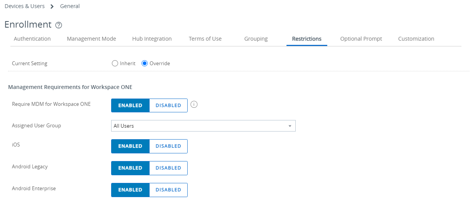Screen dimensions: 473x204
Task: Click the General breadcrumb
Action: pyautogui.click(x=70, y=6)
